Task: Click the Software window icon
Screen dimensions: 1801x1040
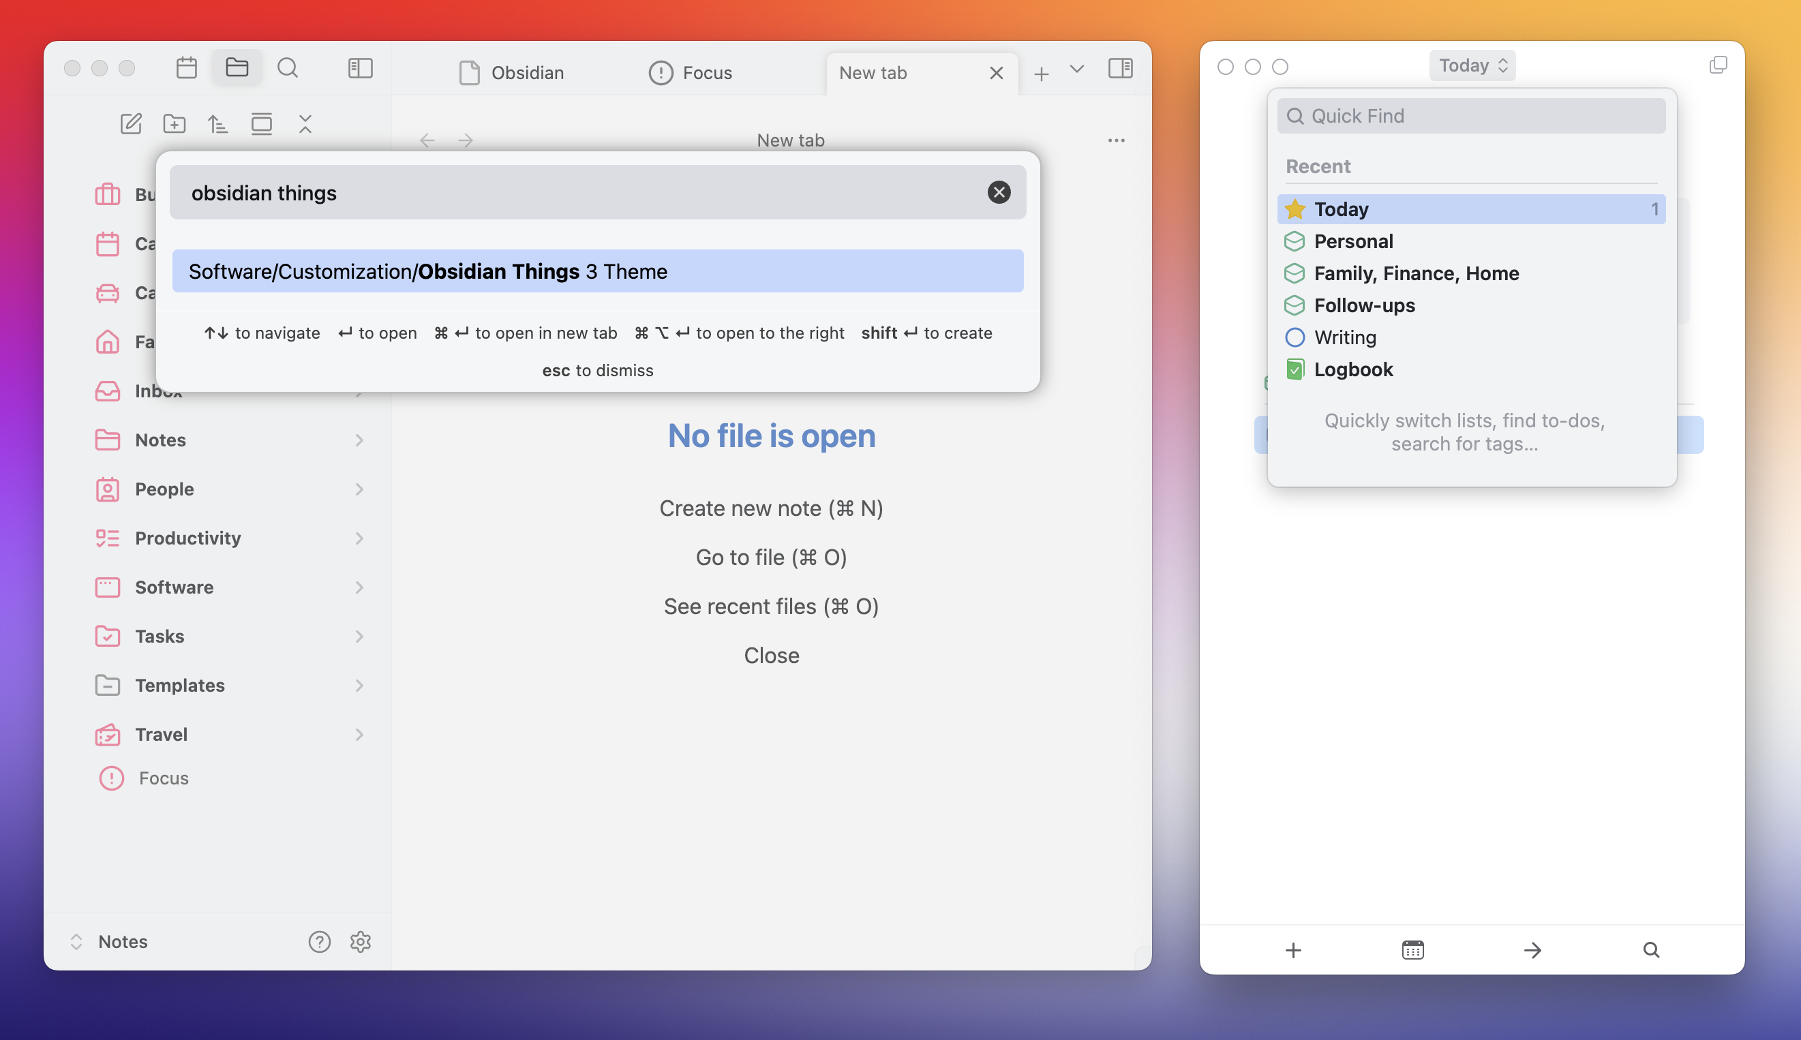Action: [x=108, y=587]
